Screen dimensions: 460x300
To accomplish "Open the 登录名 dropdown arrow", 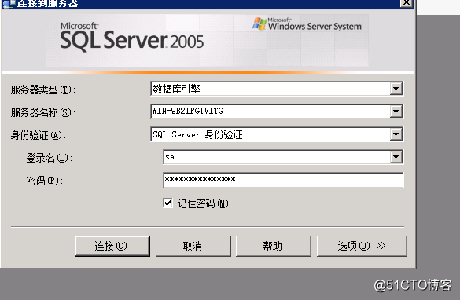I will [396, 157].
